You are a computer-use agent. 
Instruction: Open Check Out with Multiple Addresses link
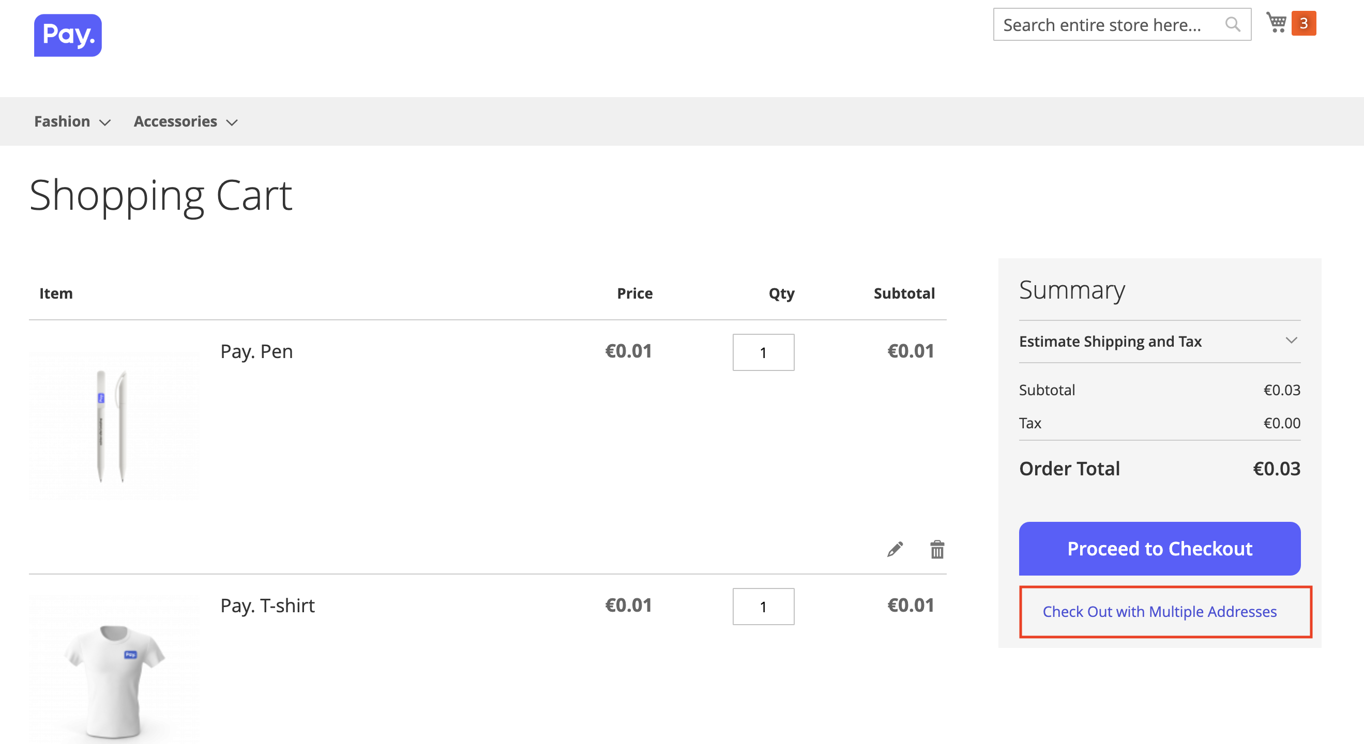click(x=1160, y=612)
